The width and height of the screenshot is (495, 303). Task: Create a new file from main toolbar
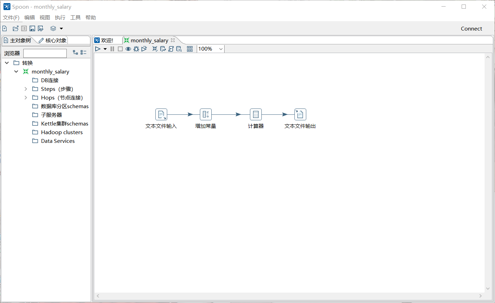coord(5,28)
